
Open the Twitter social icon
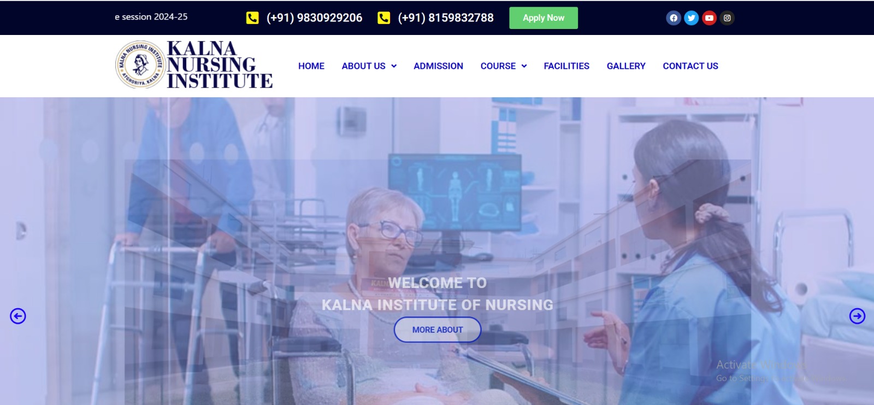click(x=692, y=18)
